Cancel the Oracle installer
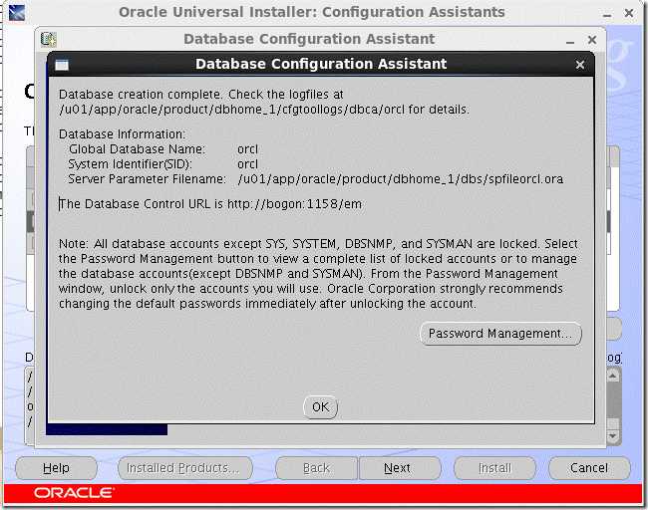The height and width of the screenshot is (510, 648). pyautogui.click(x=589, y=468)
